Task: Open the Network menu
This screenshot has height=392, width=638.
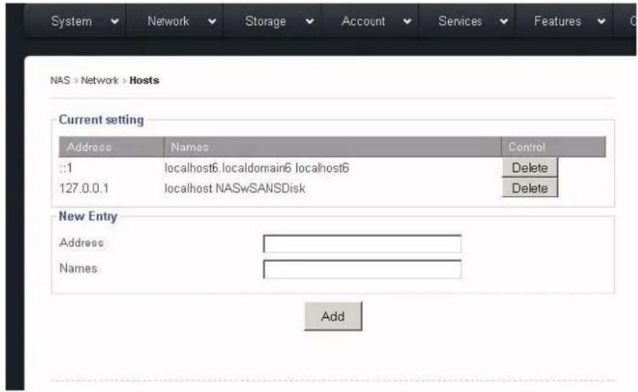Action: click(x=168, y=21)
